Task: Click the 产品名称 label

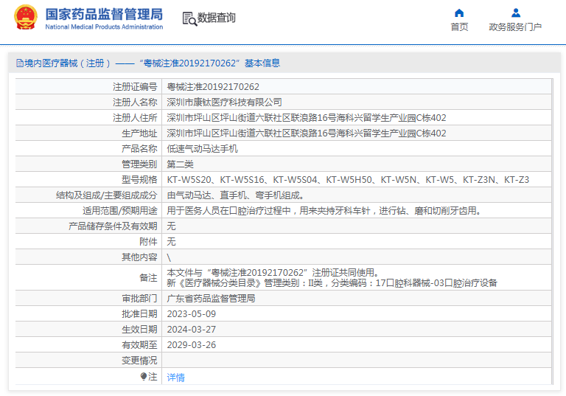Action: pyautogui.click(x=139, y=149)
